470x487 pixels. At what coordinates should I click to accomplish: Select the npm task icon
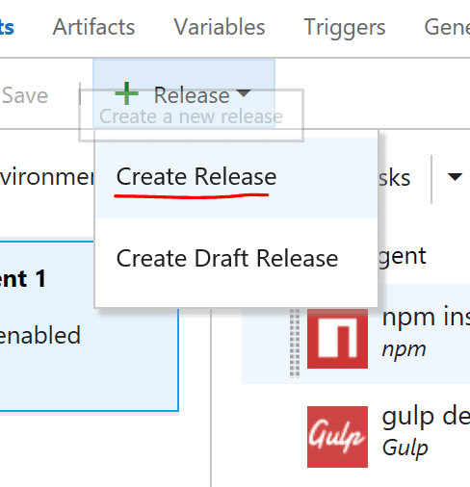point(337,339)
